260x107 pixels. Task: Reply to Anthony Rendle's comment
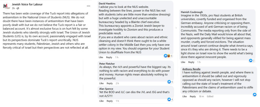tap(193, 96)
